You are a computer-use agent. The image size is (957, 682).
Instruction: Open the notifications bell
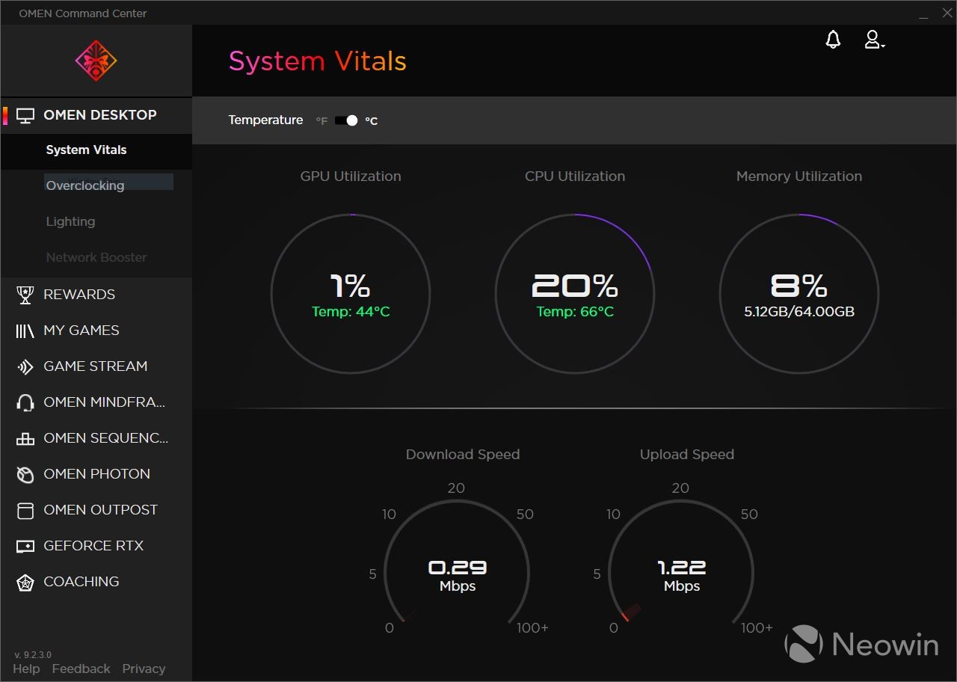(x=833, y=40)
